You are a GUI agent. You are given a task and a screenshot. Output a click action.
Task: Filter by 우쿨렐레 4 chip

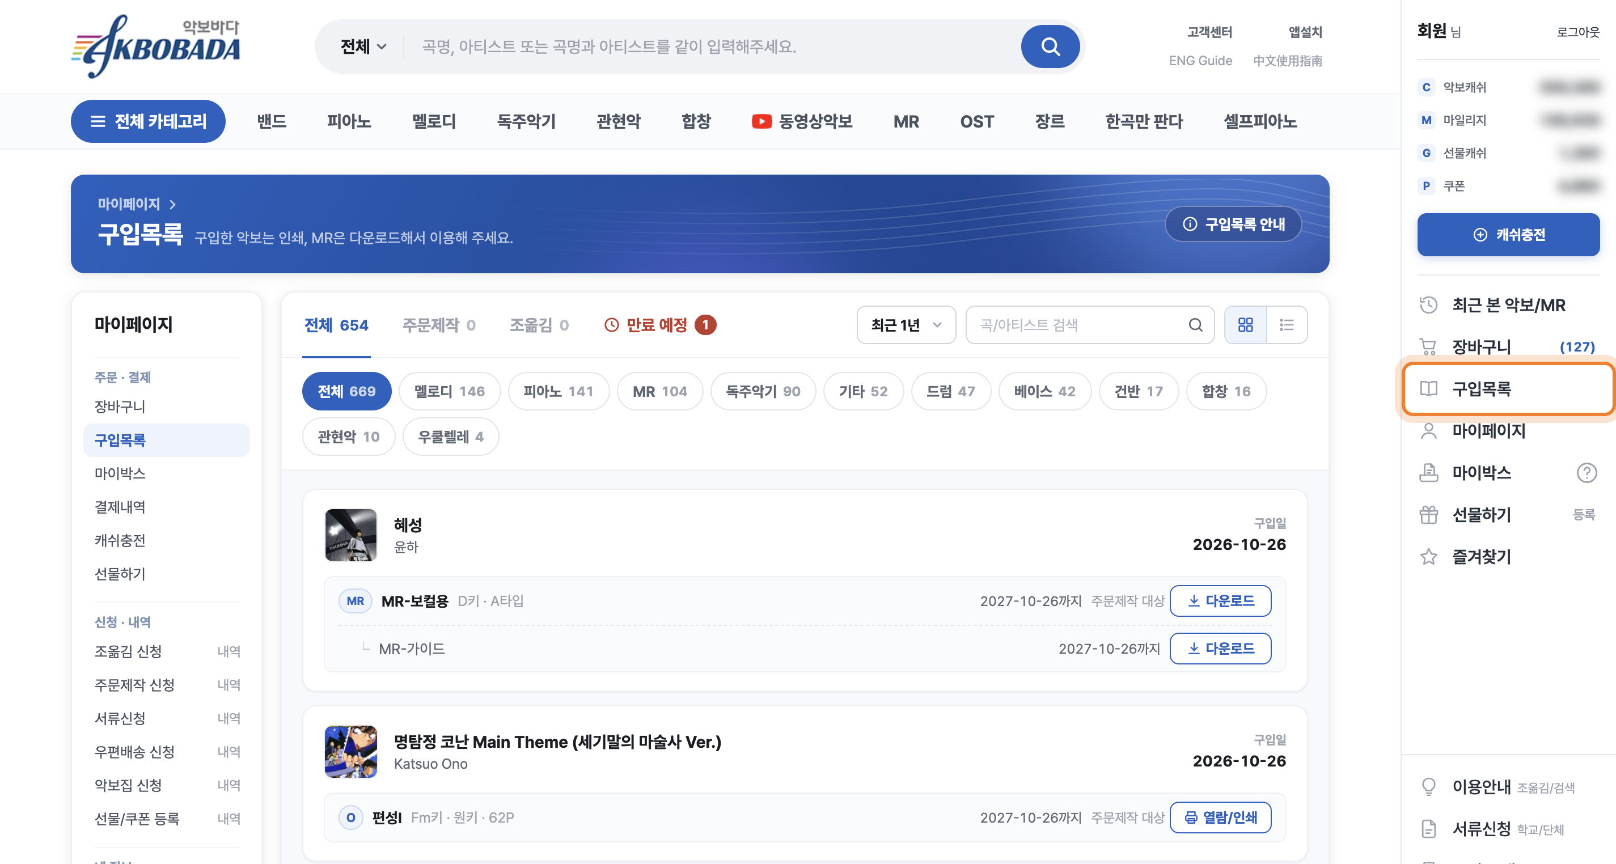[450, 437]
